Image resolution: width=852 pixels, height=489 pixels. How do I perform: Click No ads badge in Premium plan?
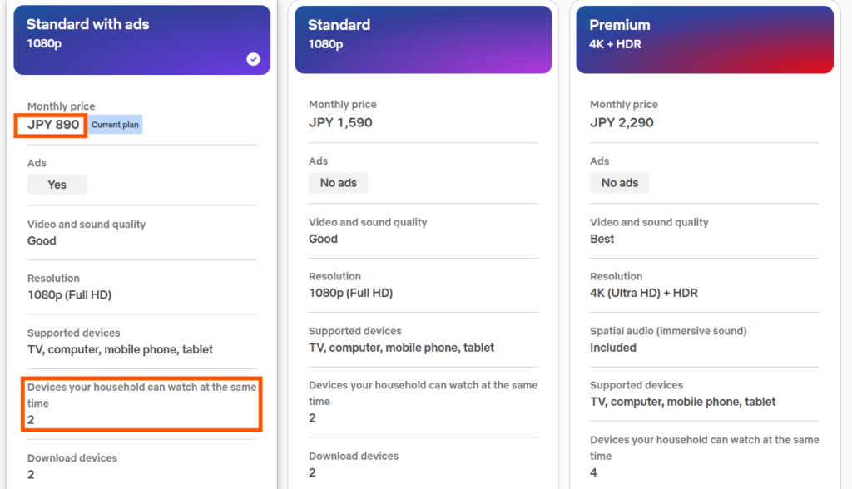pyautogui.click(x=619, y=183)
